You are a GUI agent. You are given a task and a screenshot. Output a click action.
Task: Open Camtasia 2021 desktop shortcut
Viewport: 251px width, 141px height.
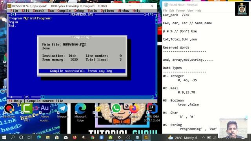point(27,112)
